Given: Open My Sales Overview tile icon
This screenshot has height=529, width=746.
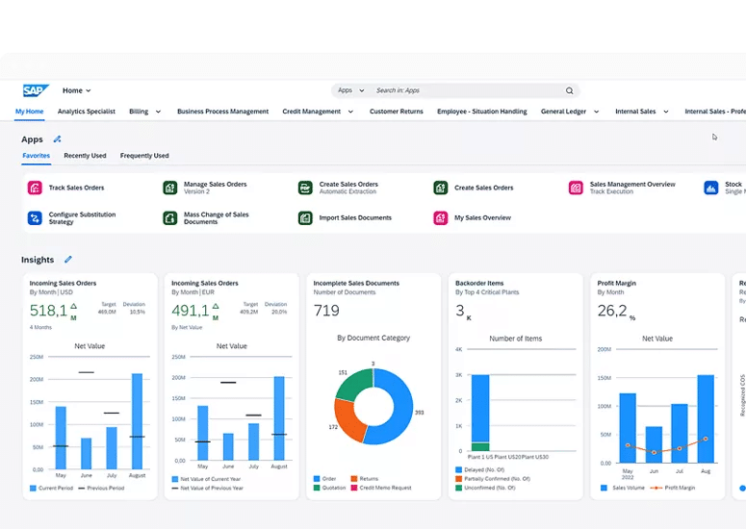Looking at the screenshot, I should point(440,218).
